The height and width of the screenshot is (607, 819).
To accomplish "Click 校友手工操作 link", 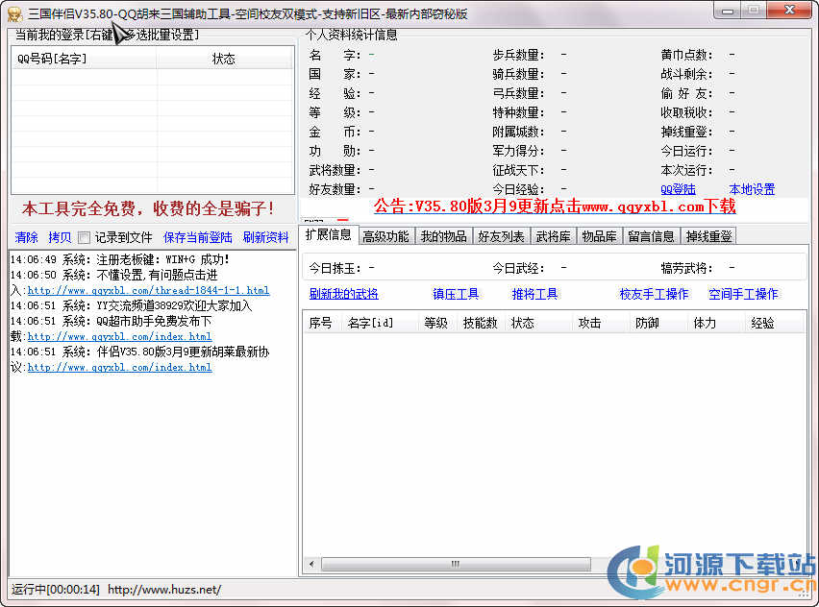I will (654, 294).
